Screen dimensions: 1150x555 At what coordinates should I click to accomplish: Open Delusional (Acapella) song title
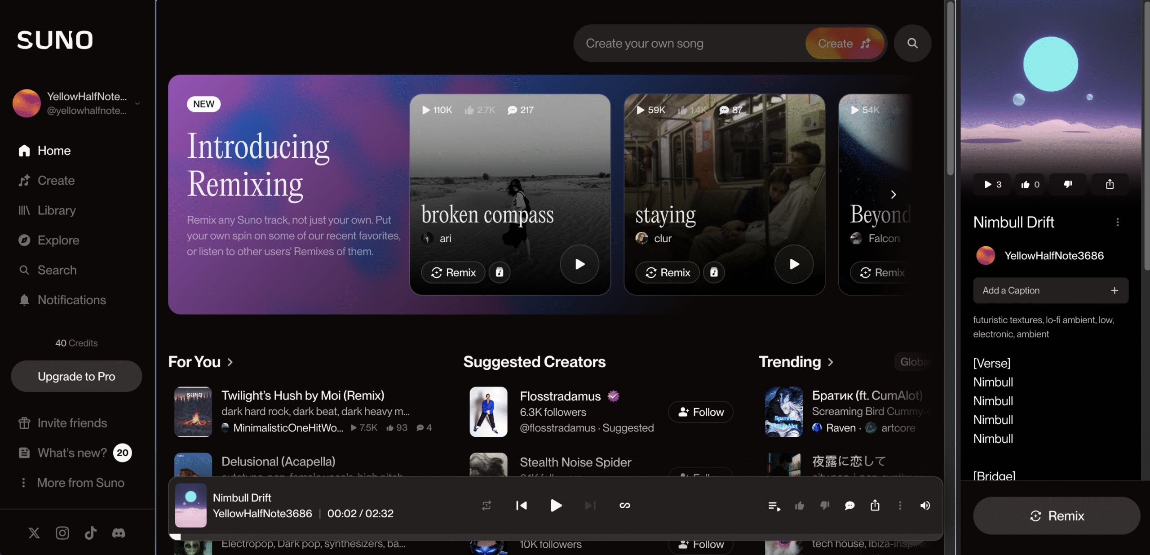(x=279, y=462)
